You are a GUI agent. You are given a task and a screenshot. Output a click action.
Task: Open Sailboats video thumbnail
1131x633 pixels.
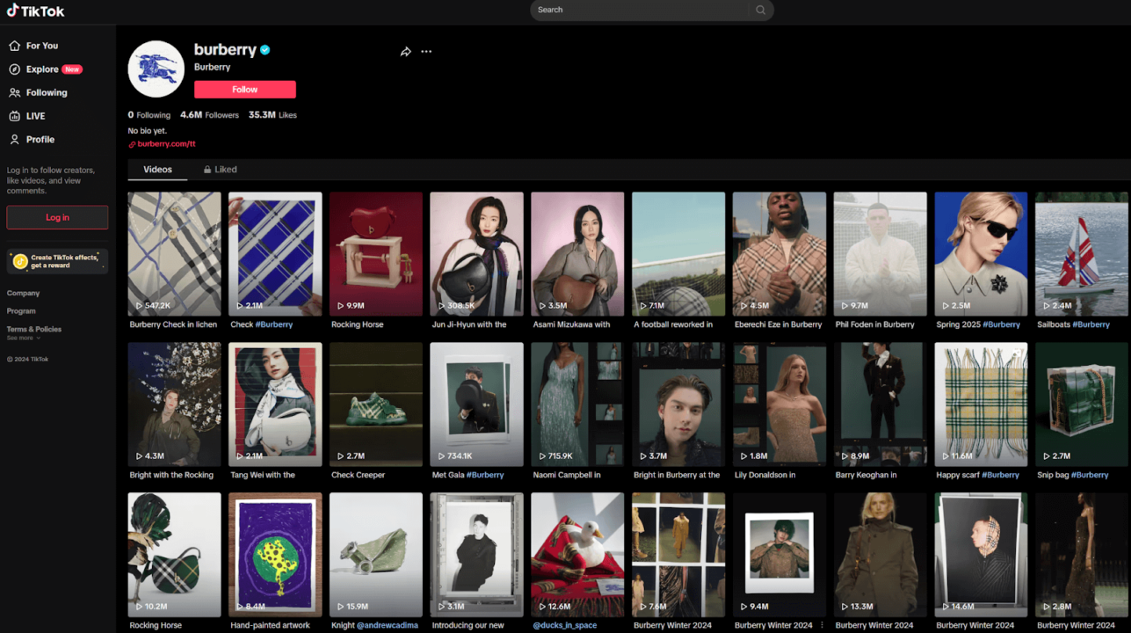1082,254
